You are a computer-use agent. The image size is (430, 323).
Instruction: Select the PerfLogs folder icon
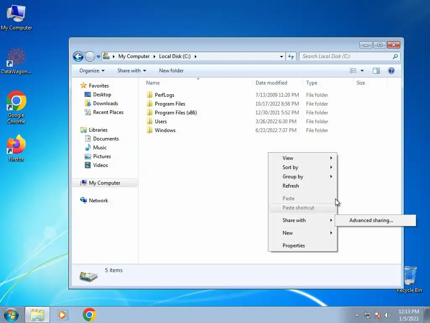point(149,95)
